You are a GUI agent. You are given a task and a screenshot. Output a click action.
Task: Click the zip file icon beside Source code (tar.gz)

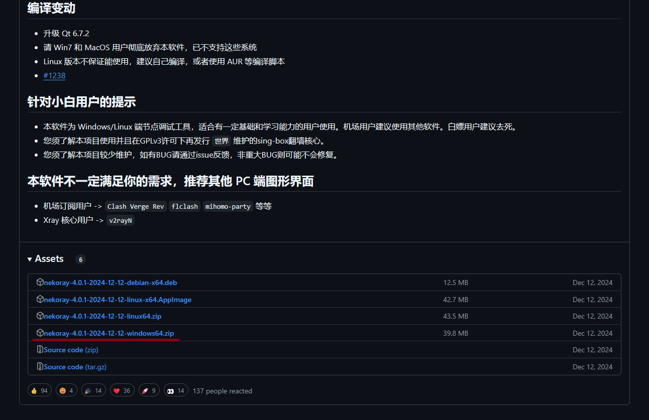click(x=40, y=367)
